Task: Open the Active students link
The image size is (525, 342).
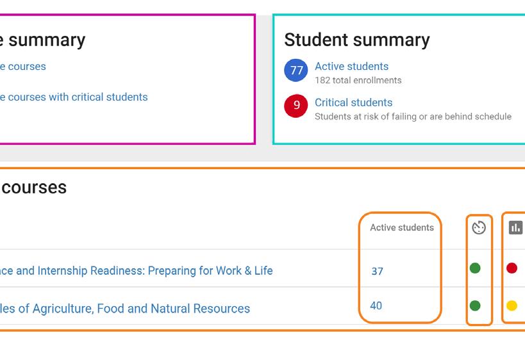Action: pos(351,66)
